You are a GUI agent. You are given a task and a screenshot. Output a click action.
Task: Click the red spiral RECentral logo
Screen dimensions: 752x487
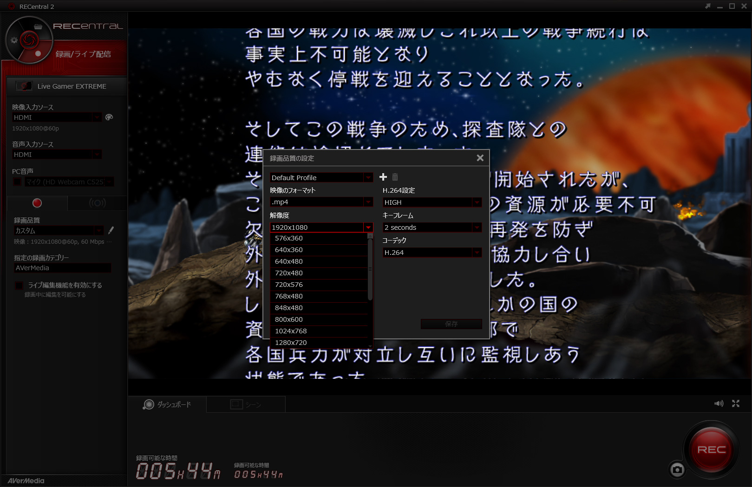(29, 39)
